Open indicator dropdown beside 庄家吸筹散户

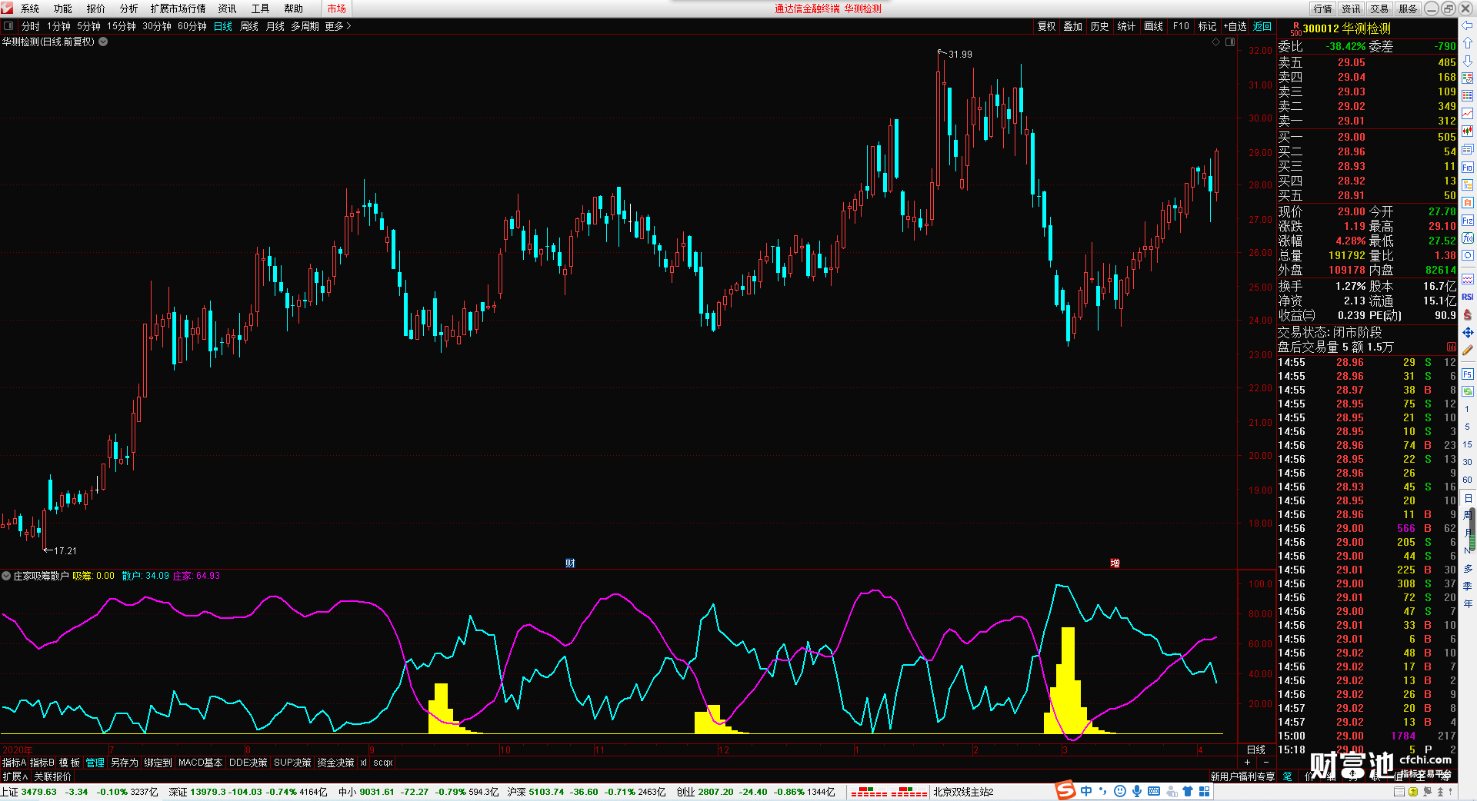[6, 576]
